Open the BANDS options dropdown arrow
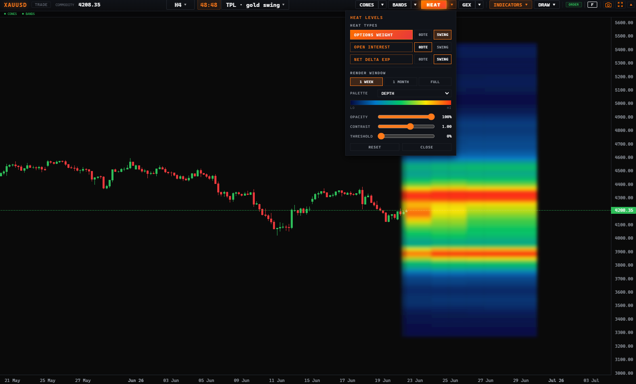Viewport: 636px width, 384px height. [x=415, y=5]
